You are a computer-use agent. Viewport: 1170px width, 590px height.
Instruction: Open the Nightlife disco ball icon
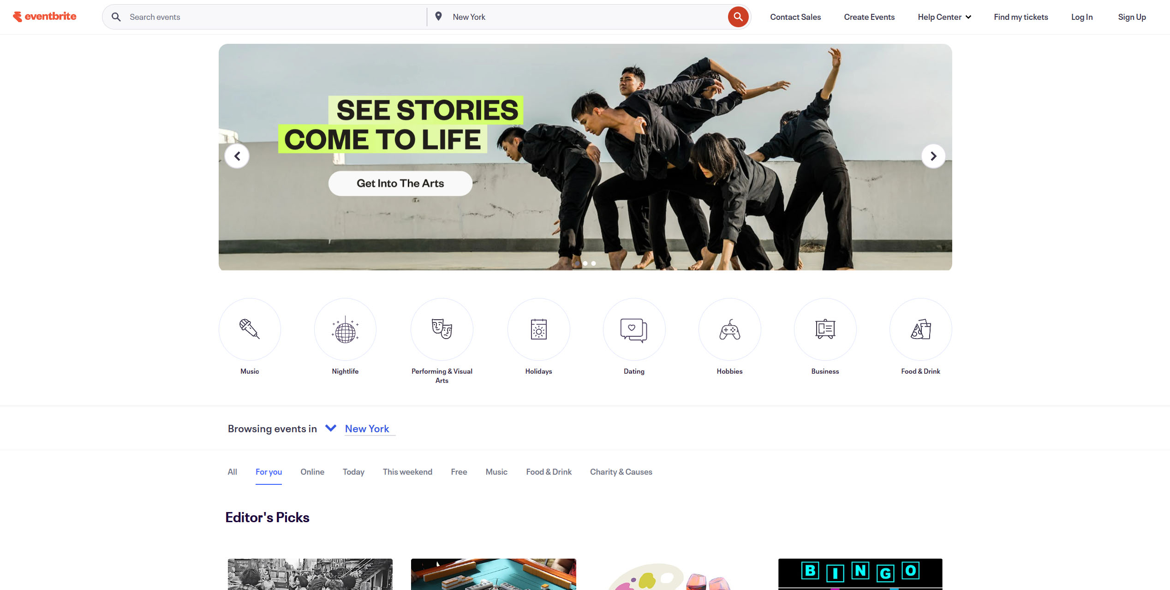coord(345,329)
